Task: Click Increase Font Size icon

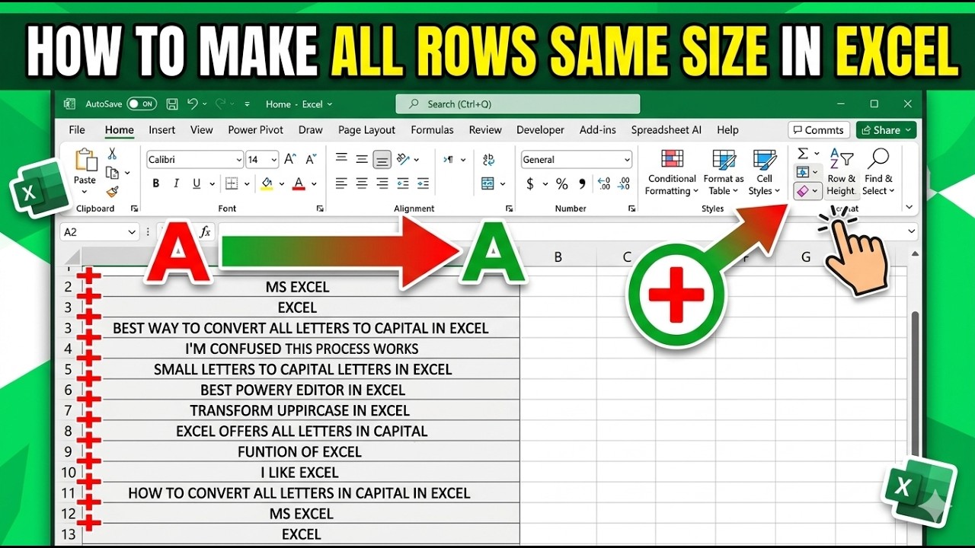Action: tap(290, 160)
